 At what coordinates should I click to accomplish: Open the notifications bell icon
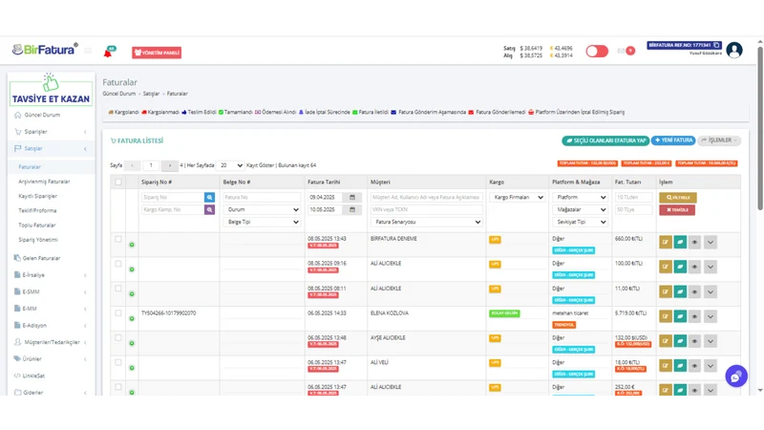pyautogui.click(x=109, y=52)
